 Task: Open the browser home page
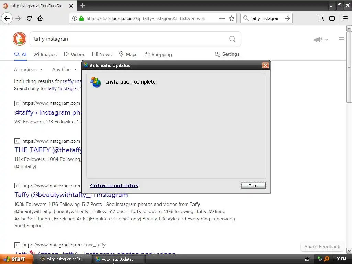40,18
